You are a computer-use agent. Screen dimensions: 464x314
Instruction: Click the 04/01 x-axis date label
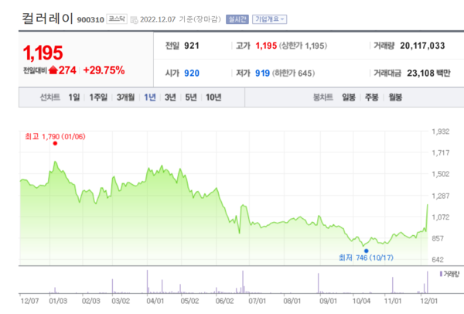point(155,301)
